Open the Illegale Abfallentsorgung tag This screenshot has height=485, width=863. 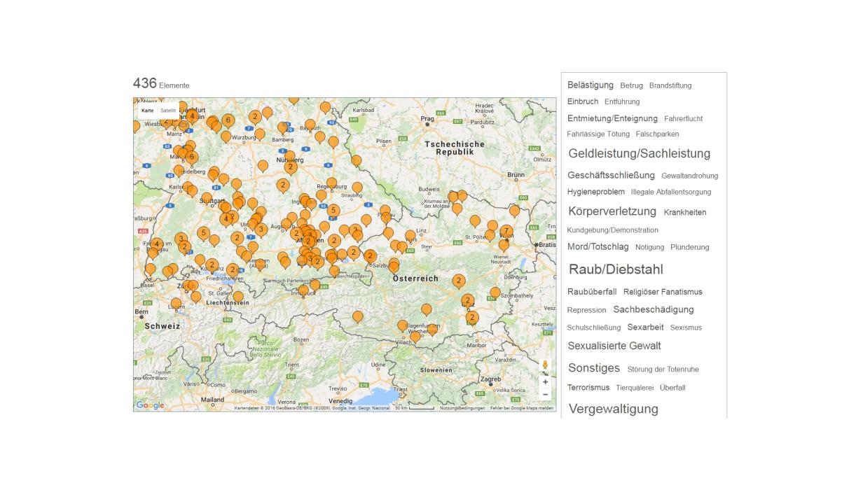tap(671, 192)
